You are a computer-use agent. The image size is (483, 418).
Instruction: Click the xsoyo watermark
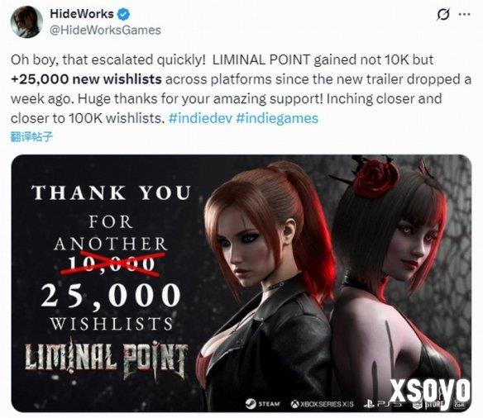pyautogui.click(x=430, y=393)
